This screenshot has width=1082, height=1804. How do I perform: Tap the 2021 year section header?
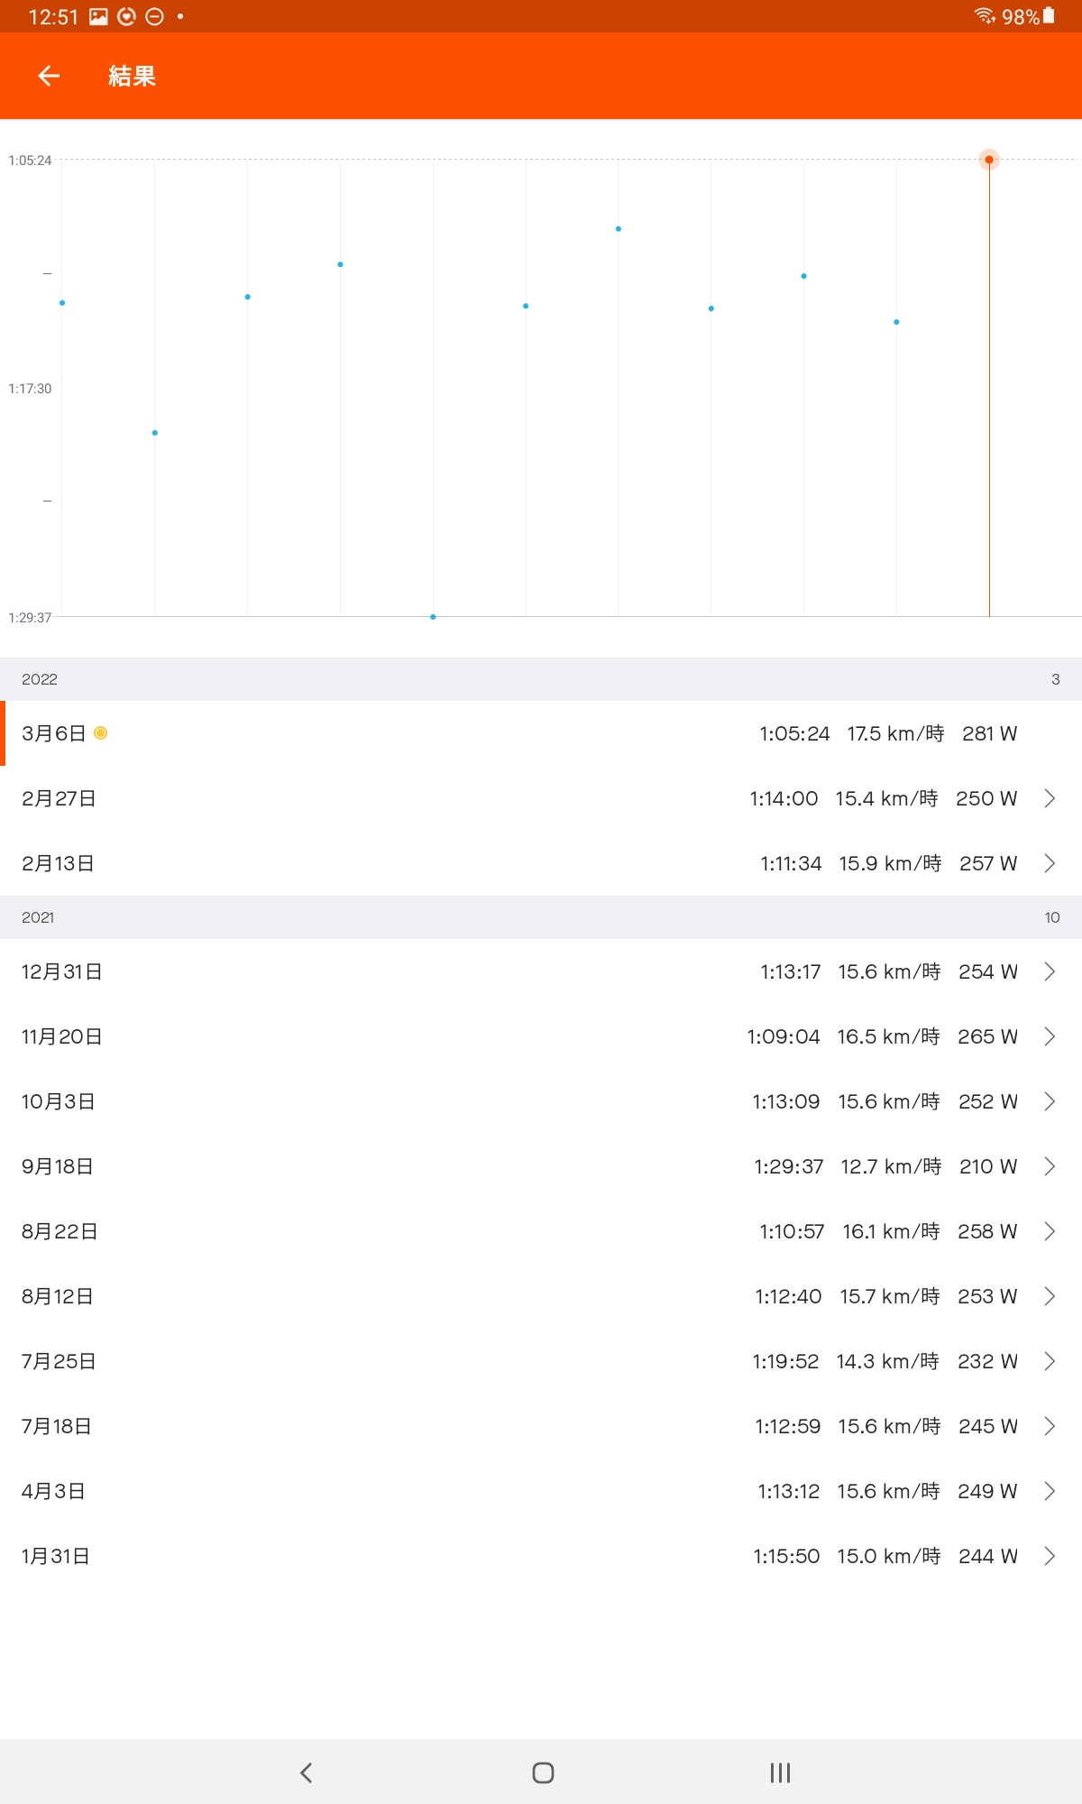click(x=541, y=917)
